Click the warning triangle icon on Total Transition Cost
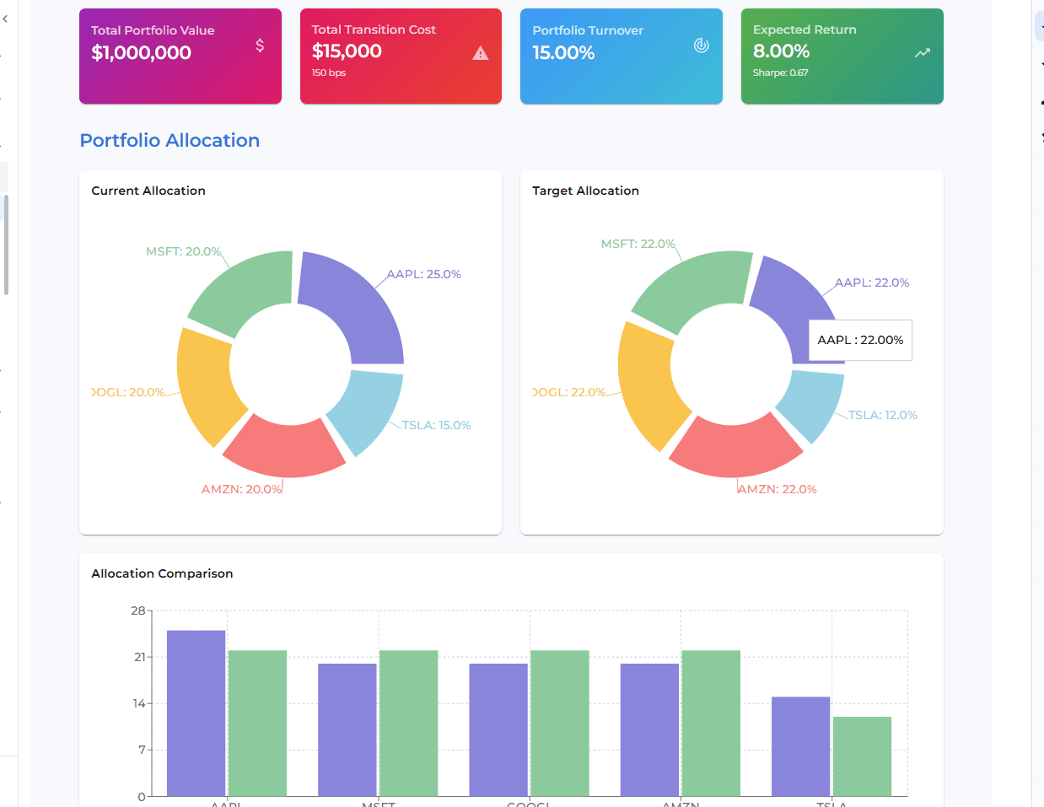 click(481, 53)
